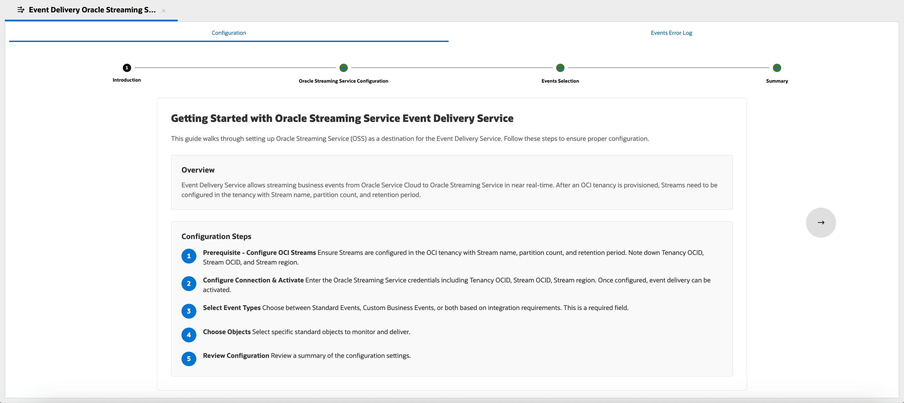
Task: Click the Summary step checkmark icon
Action: [777, 68]
